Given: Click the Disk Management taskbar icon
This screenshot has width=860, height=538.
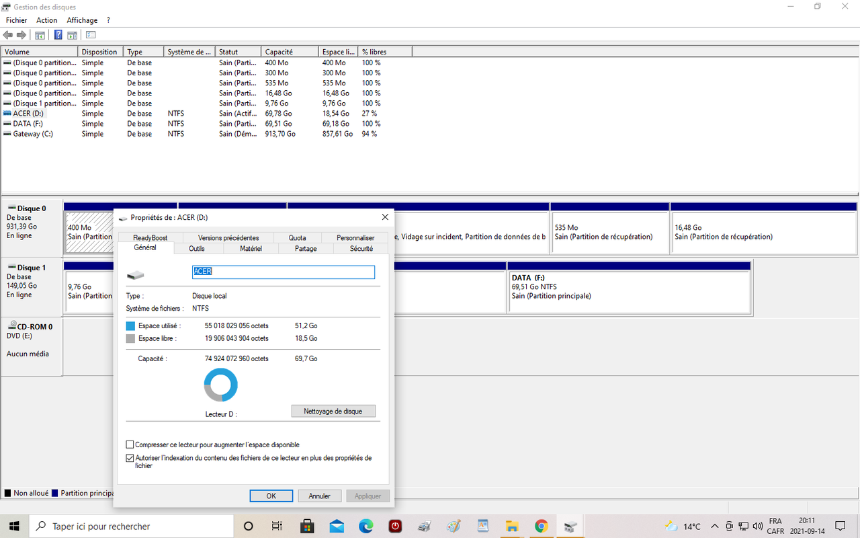Looking at the screenshot, I should point(570,526).
